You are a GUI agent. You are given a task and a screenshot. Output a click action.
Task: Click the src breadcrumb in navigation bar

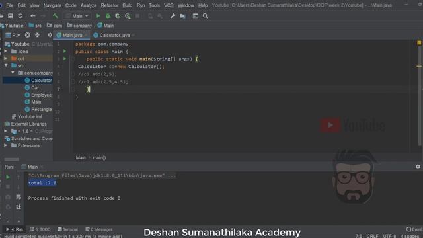tap(35, 26)
